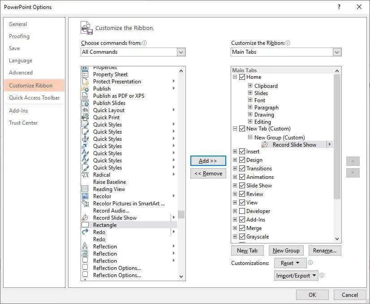Click the move-down arrow button

pos(353,173)
